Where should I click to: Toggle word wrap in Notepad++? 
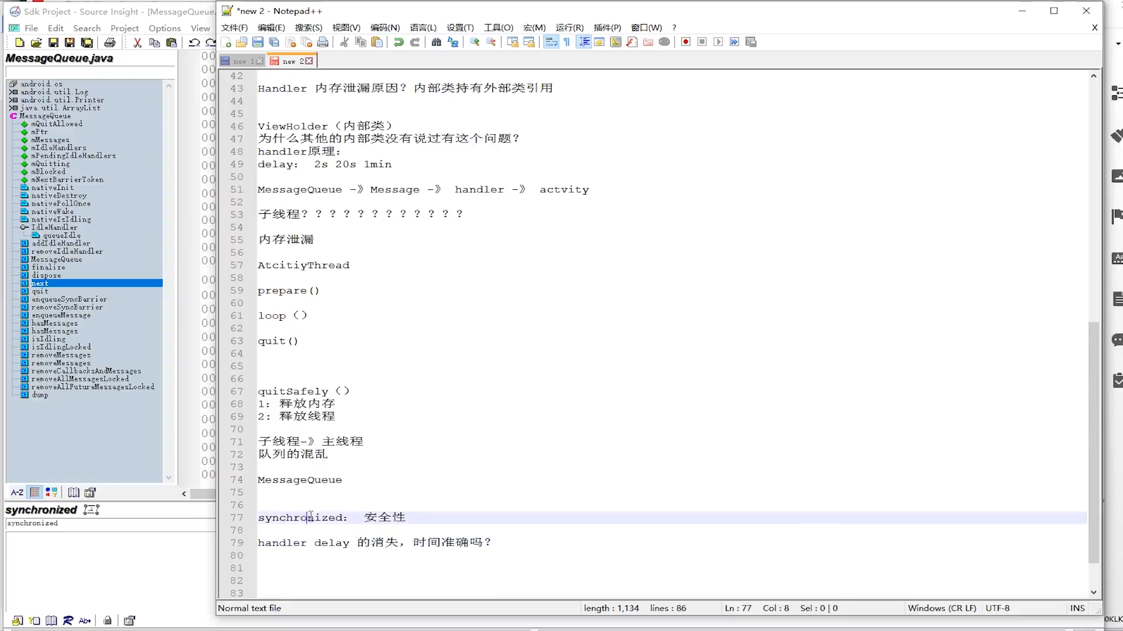point(551,41)
